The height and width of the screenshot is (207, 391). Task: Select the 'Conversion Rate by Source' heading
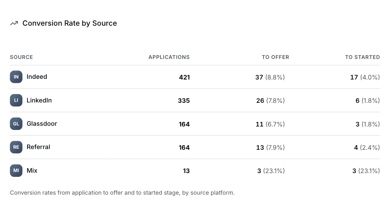coord(69,23)
